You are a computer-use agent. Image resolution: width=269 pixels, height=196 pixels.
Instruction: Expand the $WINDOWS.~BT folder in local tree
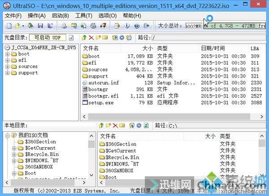point(14,161)
